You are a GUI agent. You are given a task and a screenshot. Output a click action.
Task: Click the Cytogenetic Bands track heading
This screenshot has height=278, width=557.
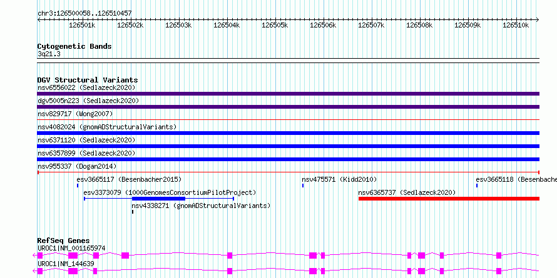tap(74, 46)
